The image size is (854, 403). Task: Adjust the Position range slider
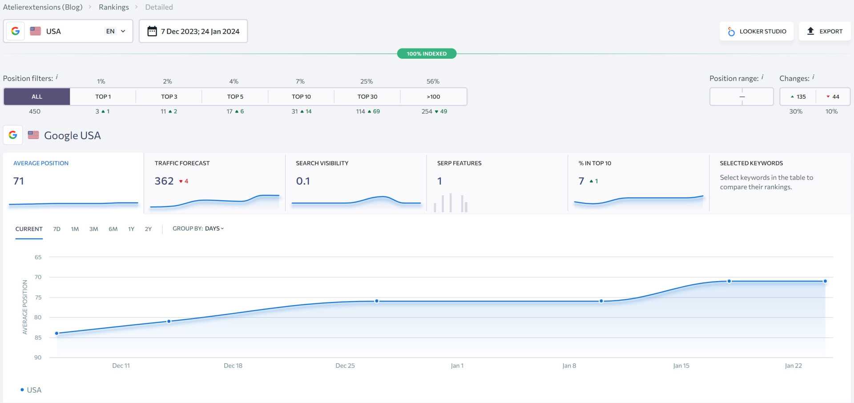point(741,97)
